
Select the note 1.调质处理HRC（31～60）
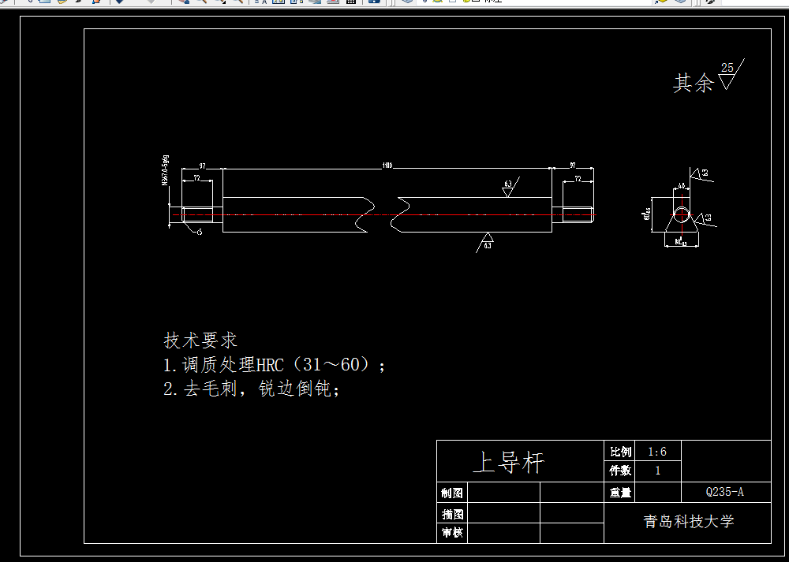tap(275, 364)
